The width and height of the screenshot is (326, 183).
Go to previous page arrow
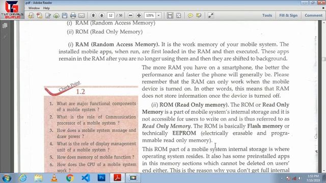tap(93, 15)
